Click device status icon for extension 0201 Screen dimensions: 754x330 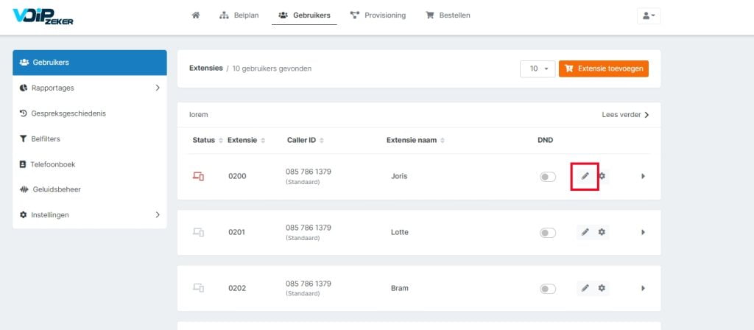pos(198,232)
